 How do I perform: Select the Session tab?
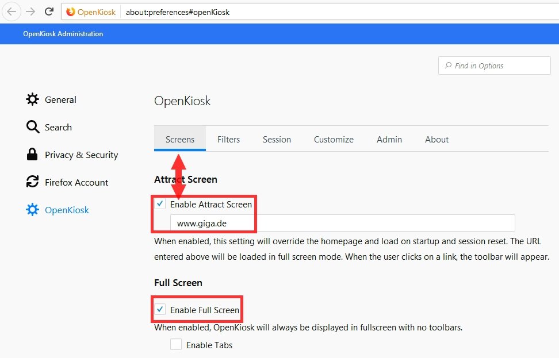277,139
